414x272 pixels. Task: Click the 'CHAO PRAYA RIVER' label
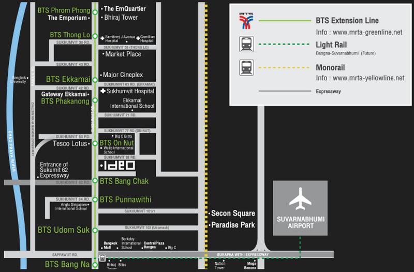point(12,151)
